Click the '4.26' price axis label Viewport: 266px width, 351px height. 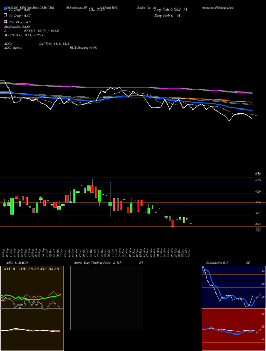(258, 191)
